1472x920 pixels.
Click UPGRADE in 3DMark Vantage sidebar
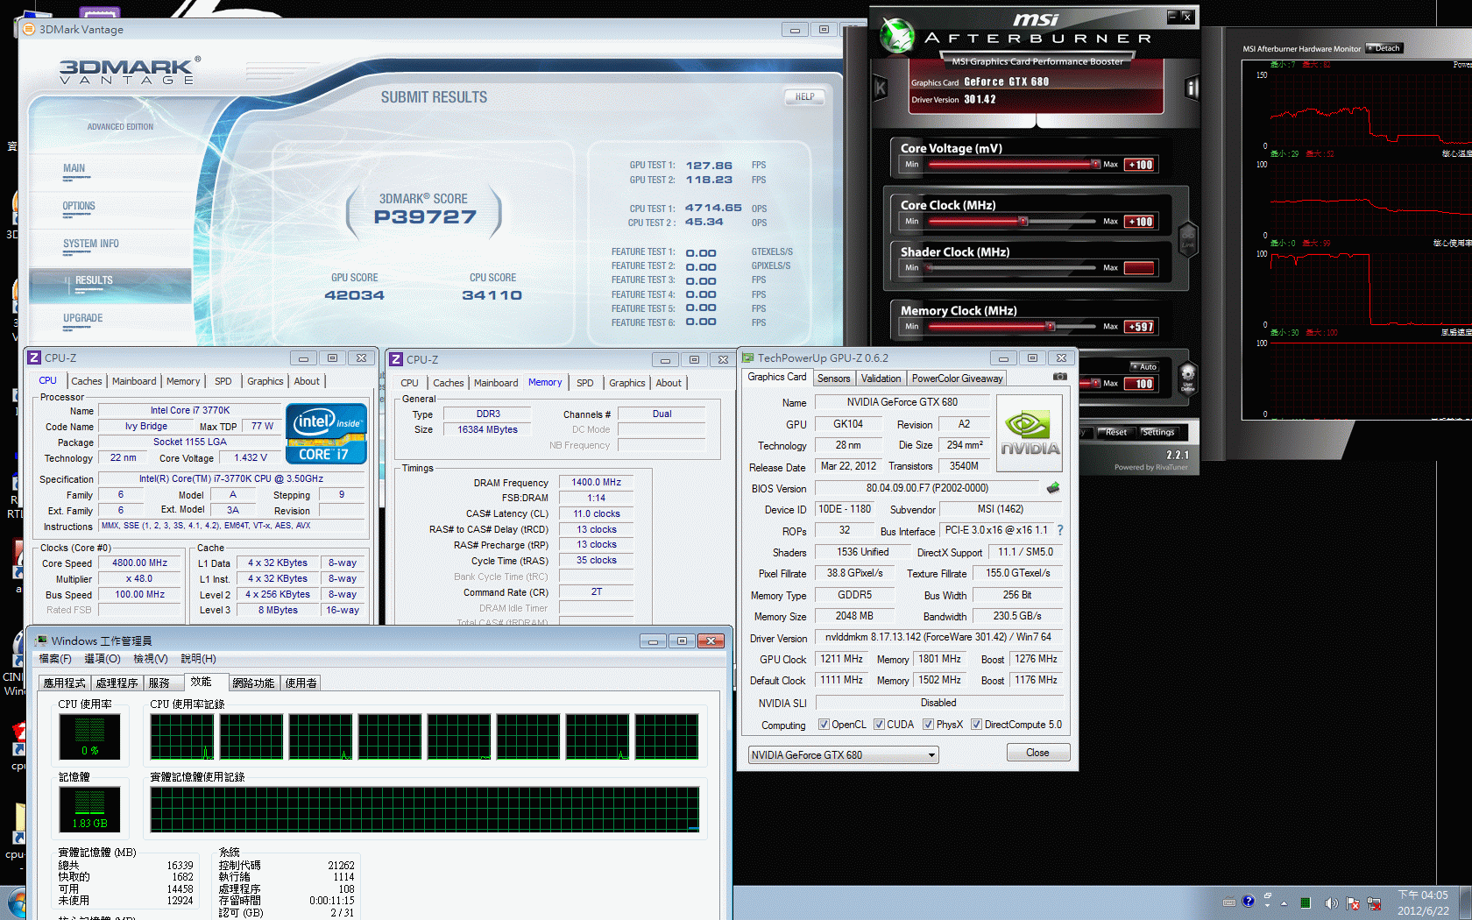tap(82, 318)
